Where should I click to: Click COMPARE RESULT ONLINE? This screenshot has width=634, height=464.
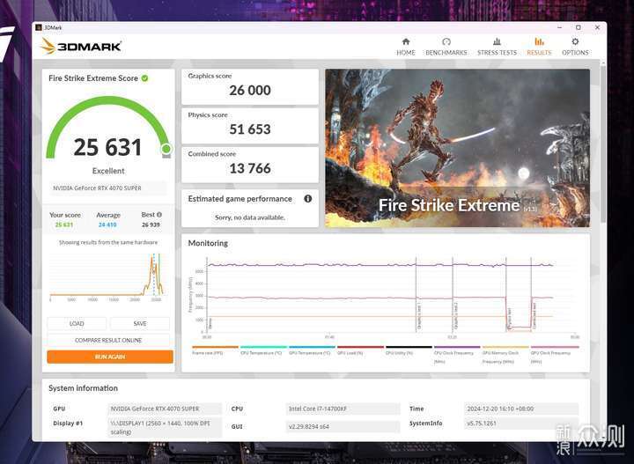pos(108,341)
